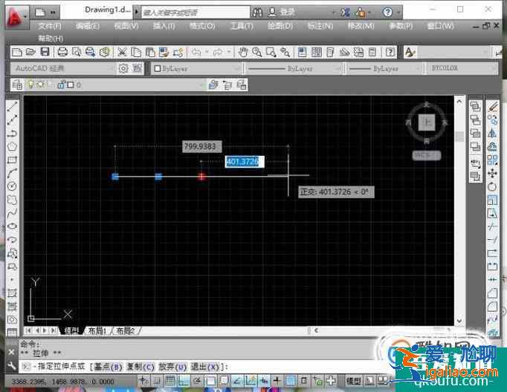The image size is (507, 392).
Task: Toggle Ortho Mode in status bar
Action: (184, 381)
